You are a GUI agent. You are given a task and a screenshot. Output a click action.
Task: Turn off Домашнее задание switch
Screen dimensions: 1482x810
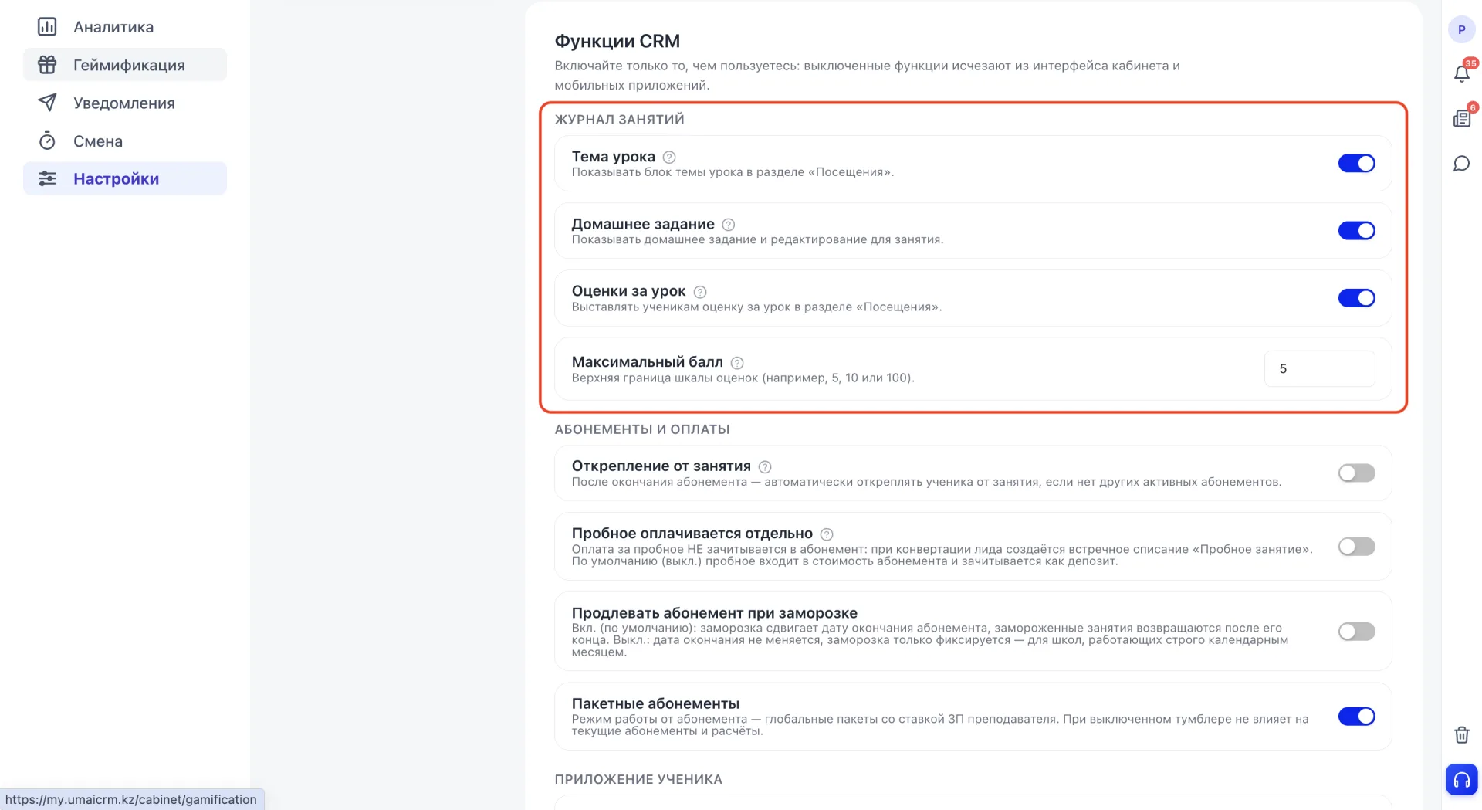pyautogui.click(x=1356, y=230)
